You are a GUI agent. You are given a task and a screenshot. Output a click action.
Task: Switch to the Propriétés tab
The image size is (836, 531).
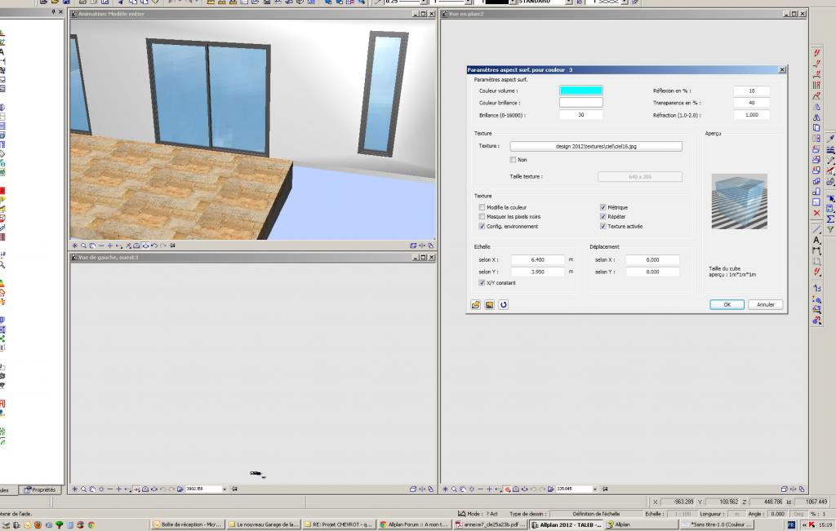click(x=40, y=489)
